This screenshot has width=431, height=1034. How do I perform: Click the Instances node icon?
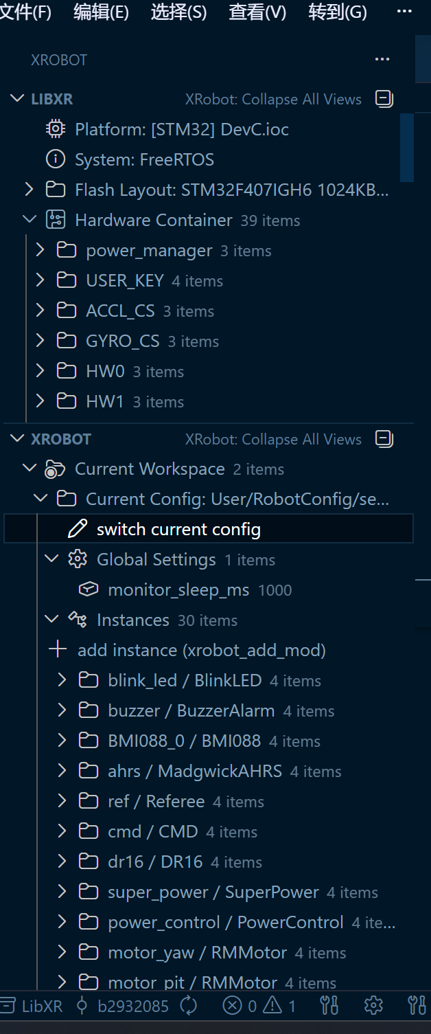pos(78,619)
